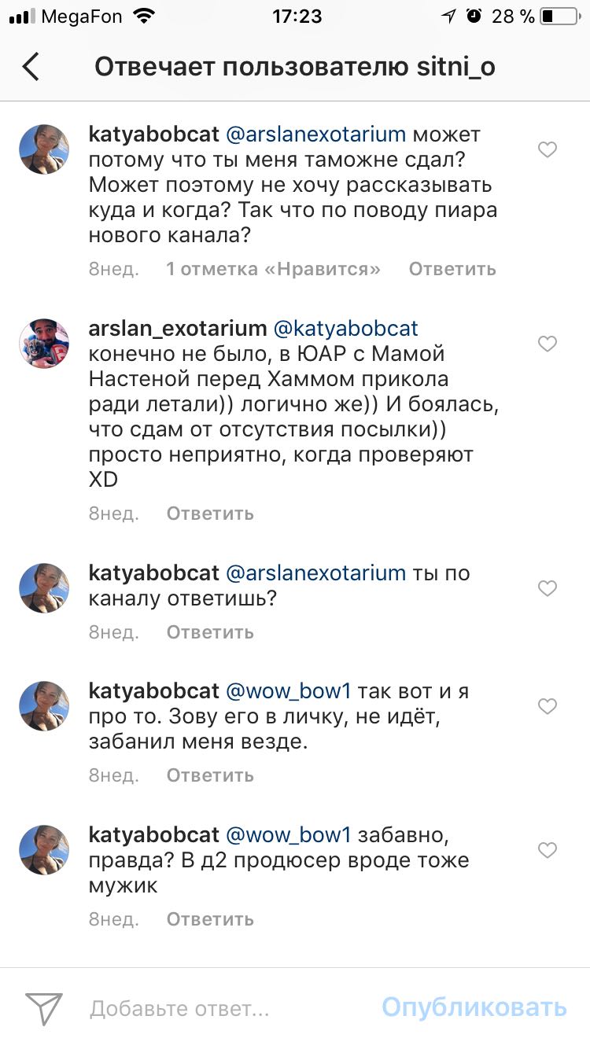Open katyabobcat's avatar on the first comment
The width and height of the screenshot is (590, 1049).
tap(44, 149)
